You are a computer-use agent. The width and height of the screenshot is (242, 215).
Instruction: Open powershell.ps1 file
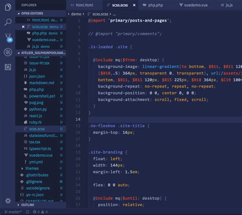pyautogui.click(x=41, y=96)
